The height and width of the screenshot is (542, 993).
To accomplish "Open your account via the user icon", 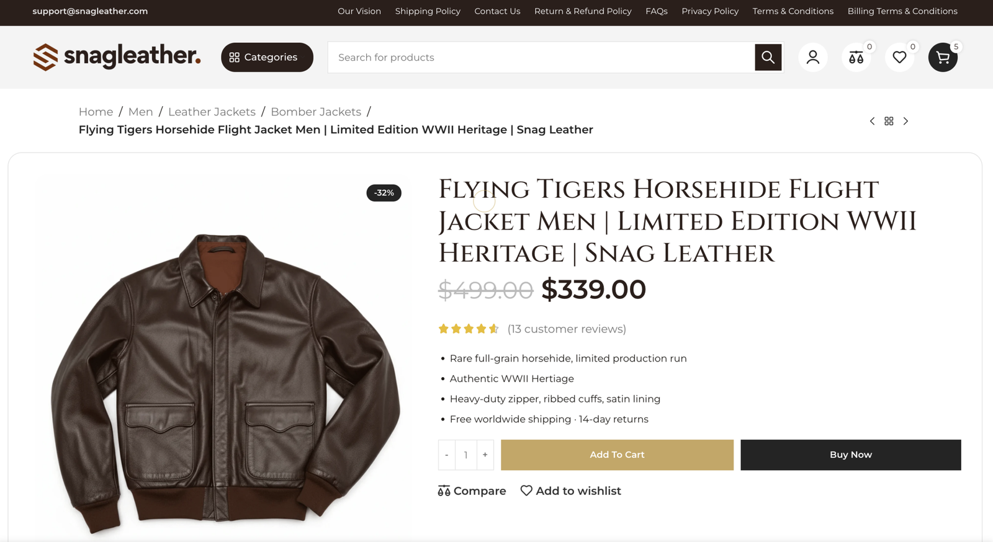I will coord(812,57).
